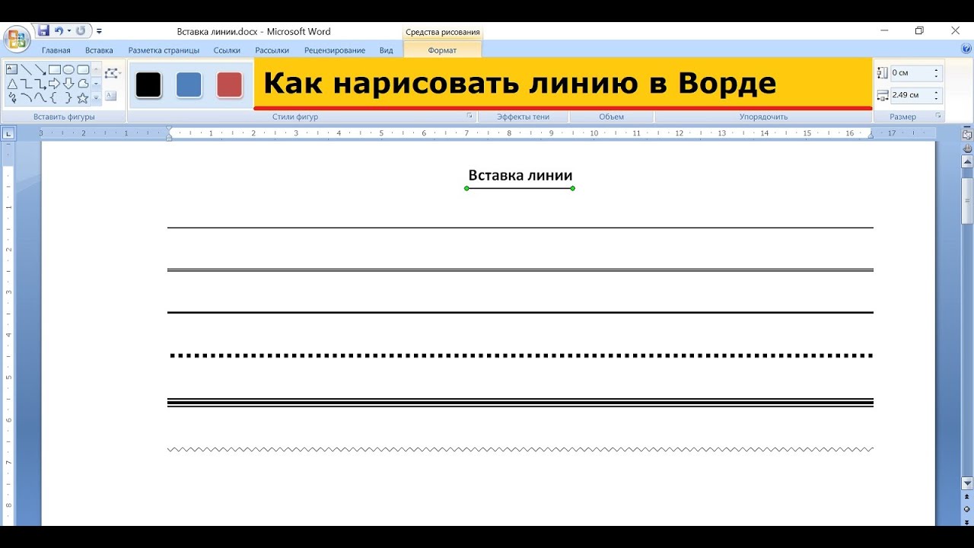Expand the full shapes gallery

96,98
